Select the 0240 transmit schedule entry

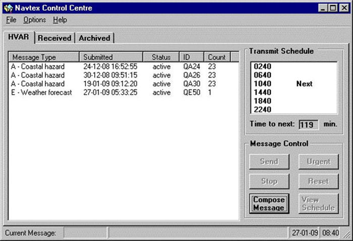click(263, 67)
